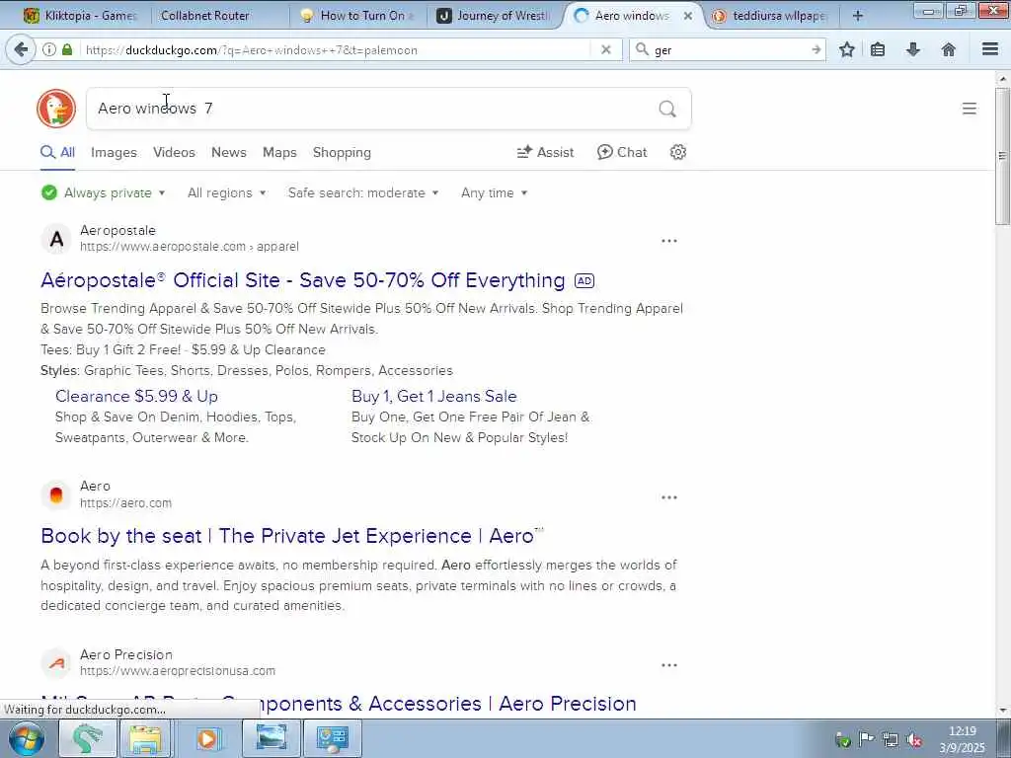This screenshot has width=1011, height=758.
Task: Click the aeroprecisionusa.com URL text
Action: tap(178, 671)
